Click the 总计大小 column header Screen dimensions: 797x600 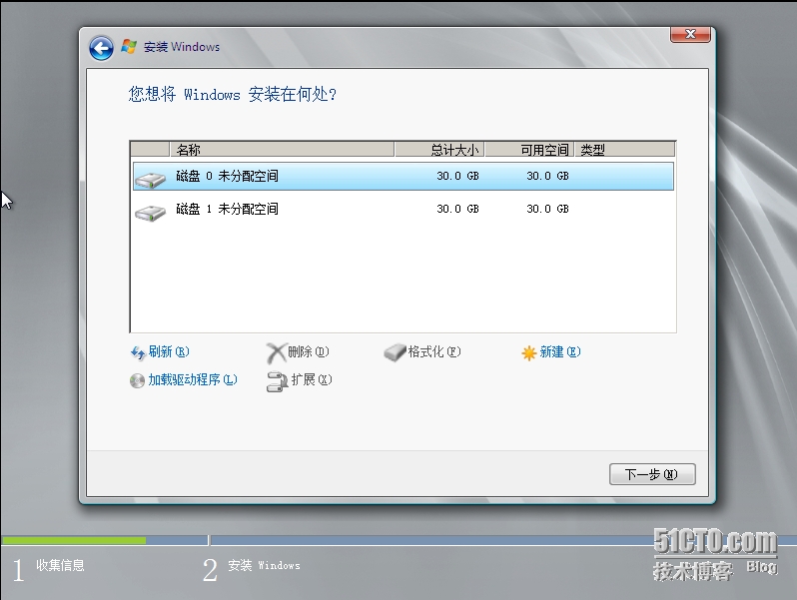[439, 150]
